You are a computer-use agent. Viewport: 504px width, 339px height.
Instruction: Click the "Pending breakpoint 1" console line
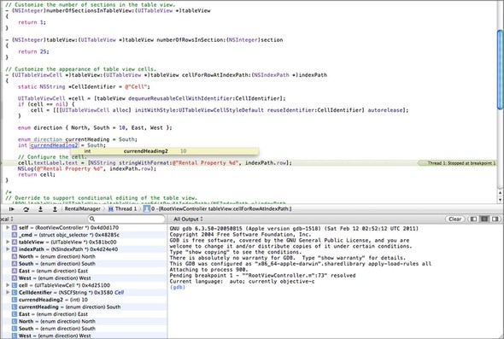point(262,276)
